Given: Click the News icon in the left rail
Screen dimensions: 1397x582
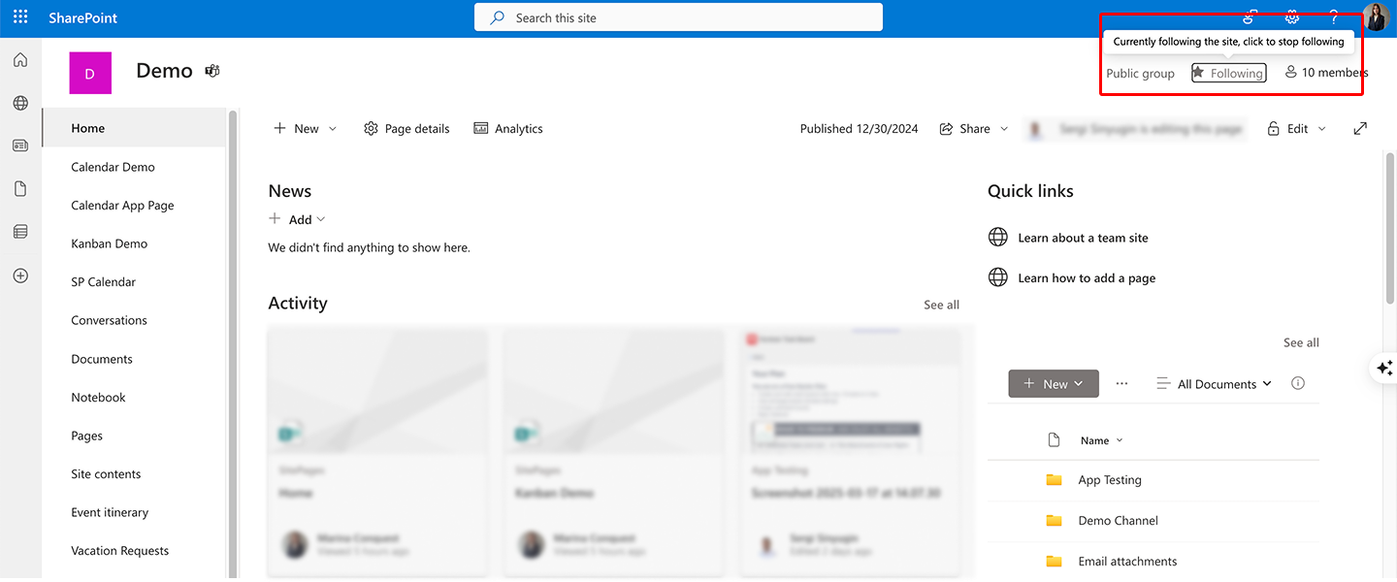Looking at the screenshot, I should pos(19,145).
